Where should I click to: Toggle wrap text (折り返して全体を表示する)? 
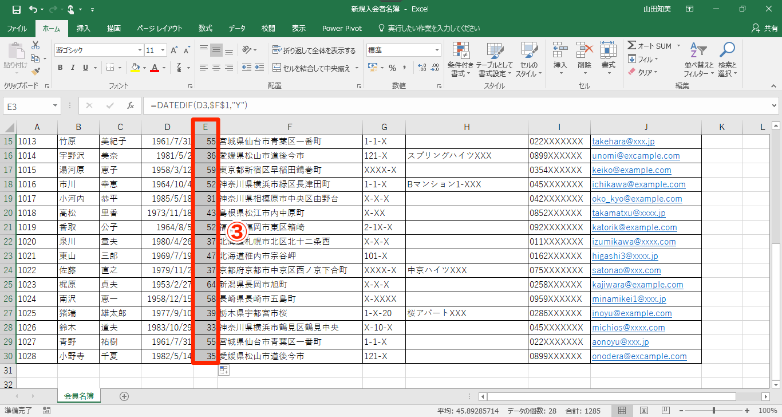314,50
